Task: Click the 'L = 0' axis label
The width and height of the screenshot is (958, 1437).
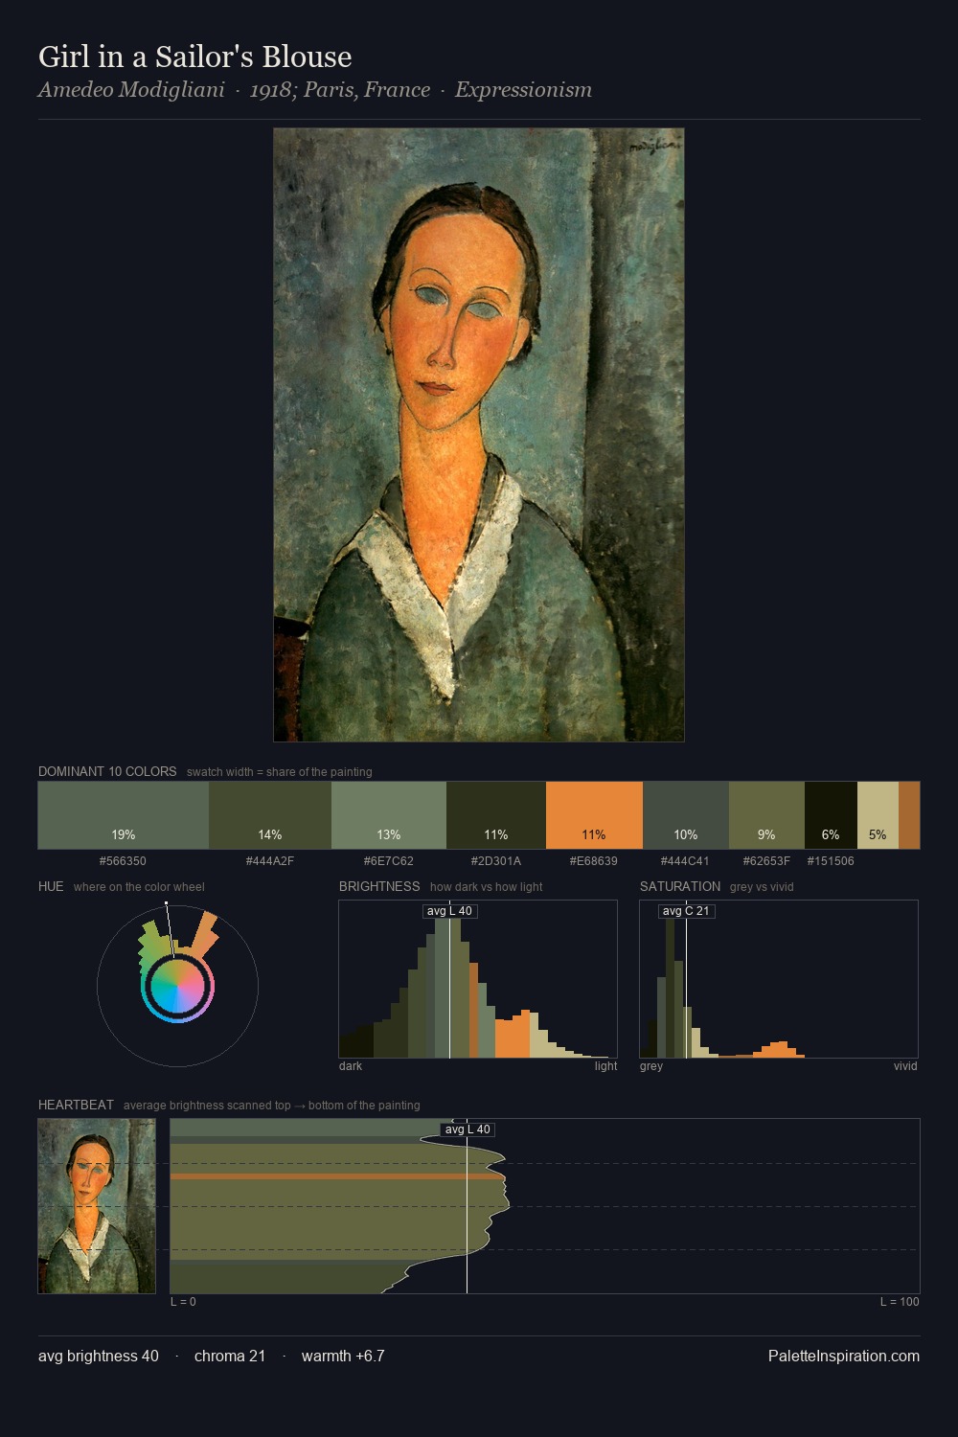Action: coord(183,1302)
